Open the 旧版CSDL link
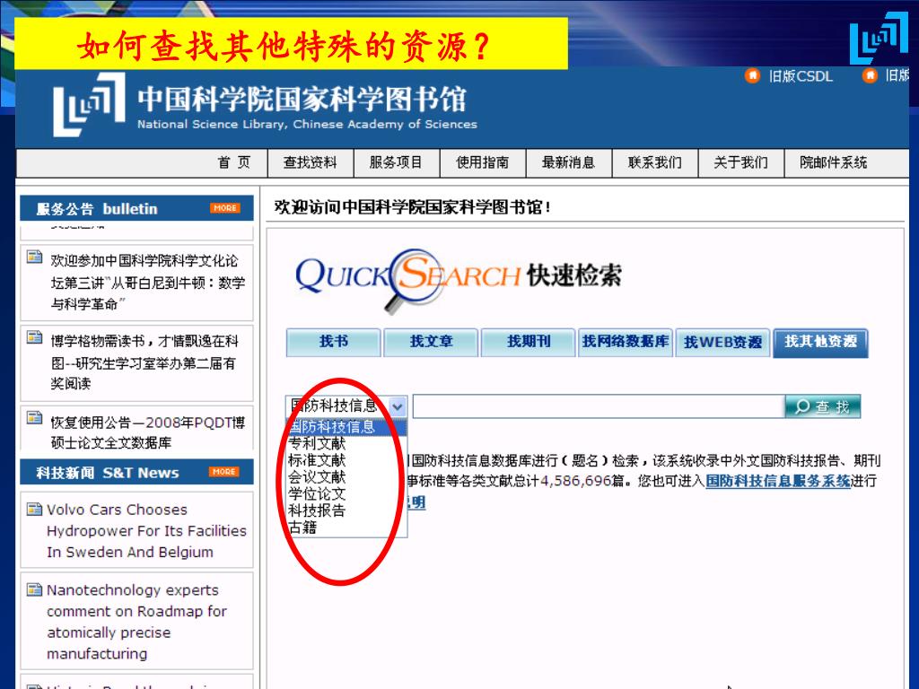The width and height of the screenshot is (919, 689). tap(801, 76)
